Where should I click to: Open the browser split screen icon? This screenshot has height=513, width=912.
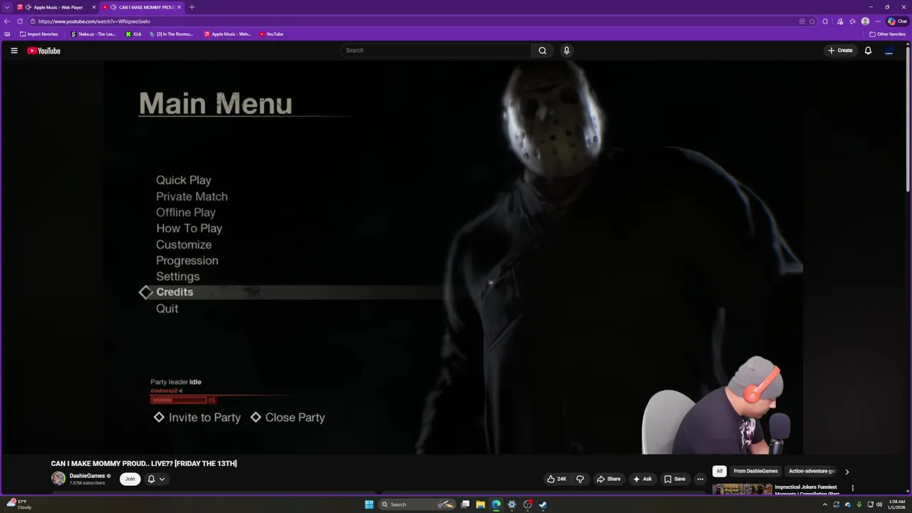click(802, 21)
